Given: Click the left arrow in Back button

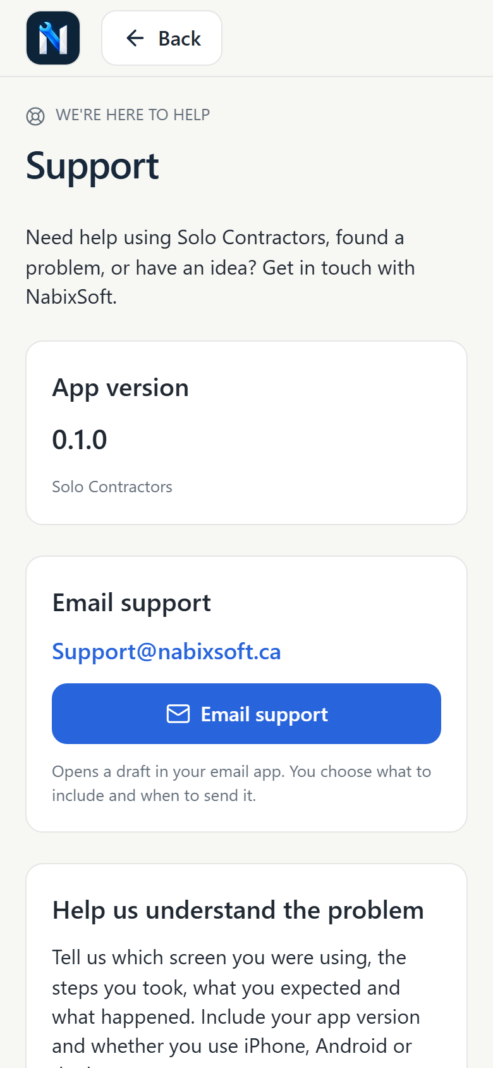Looking at the screenshot, I should point(135,38).
